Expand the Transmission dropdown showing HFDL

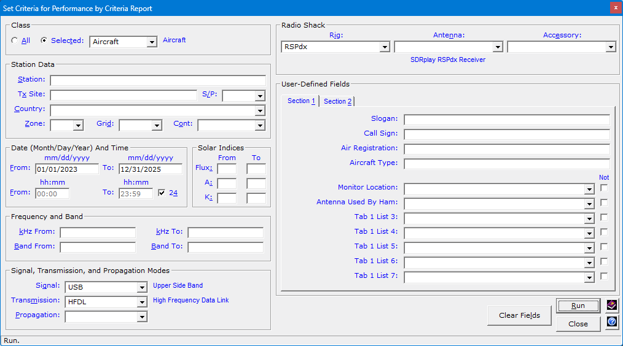point(142,302)
